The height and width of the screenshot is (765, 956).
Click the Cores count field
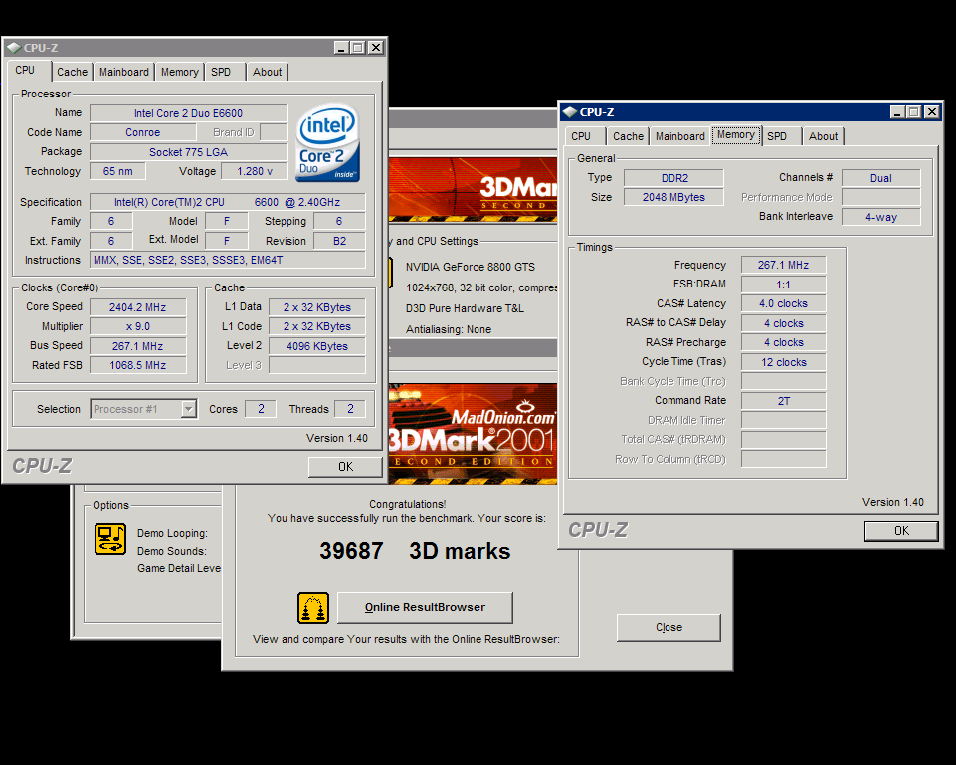pyautogui.click(x=261, y=409)
